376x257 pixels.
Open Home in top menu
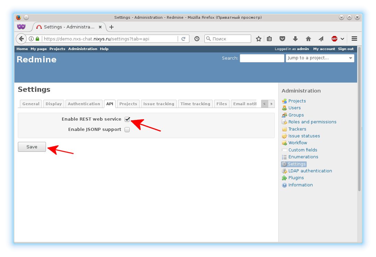[22, 49]
